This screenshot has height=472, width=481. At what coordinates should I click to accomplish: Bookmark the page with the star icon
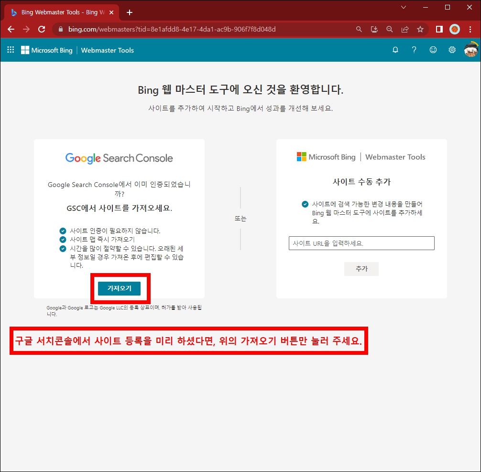(420, 29)
